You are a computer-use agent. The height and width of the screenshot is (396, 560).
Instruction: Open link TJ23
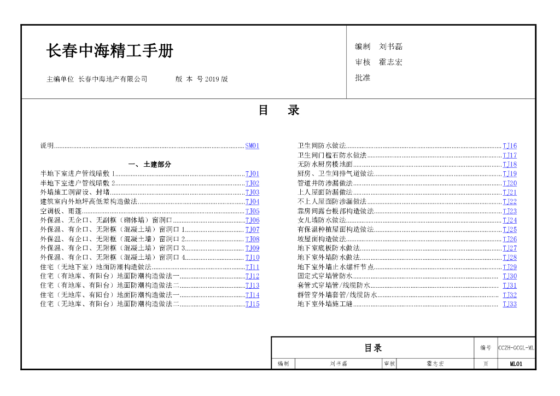510,211
